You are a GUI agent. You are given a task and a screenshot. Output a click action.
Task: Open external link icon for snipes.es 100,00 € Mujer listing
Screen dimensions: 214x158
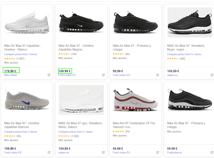pyautogui.click(x=212, y=75)
